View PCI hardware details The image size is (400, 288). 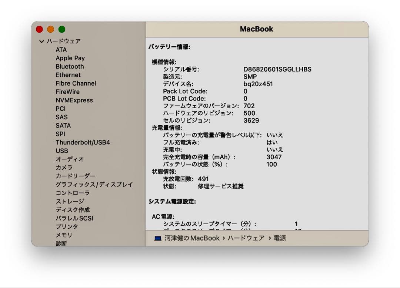[60, 109]
